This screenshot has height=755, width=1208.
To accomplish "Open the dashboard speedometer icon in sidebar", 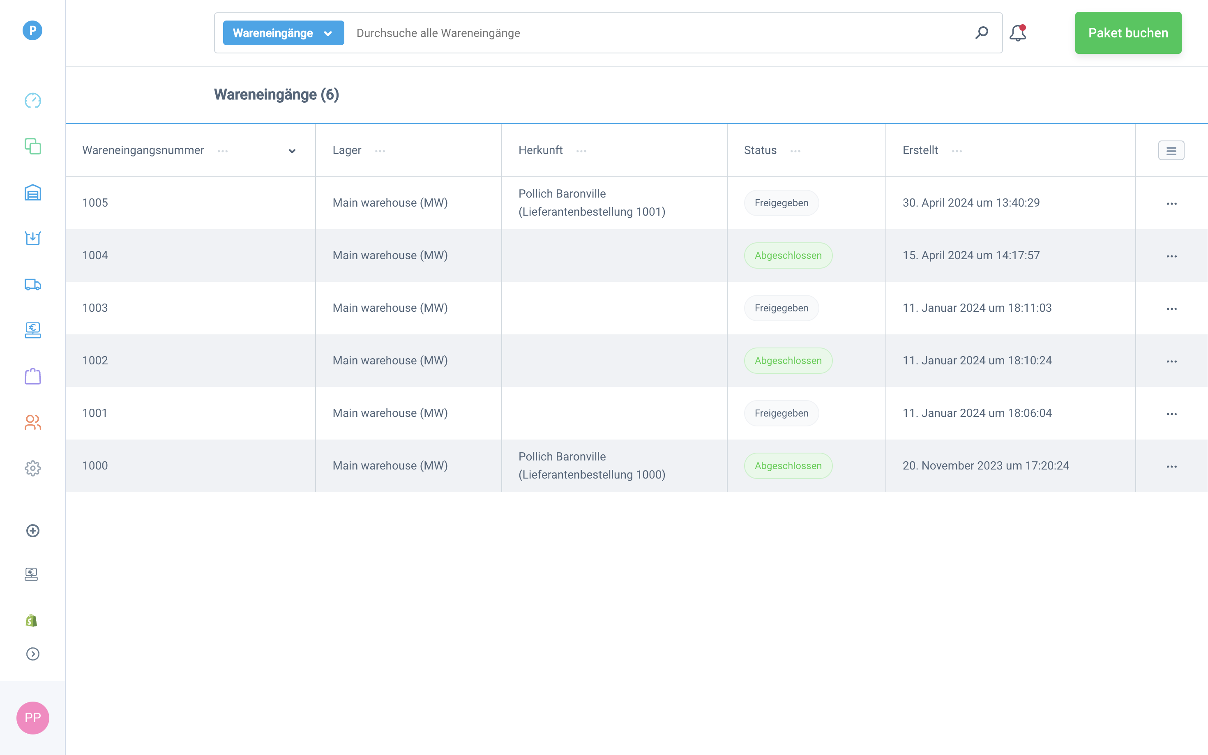I will point(32,100).
